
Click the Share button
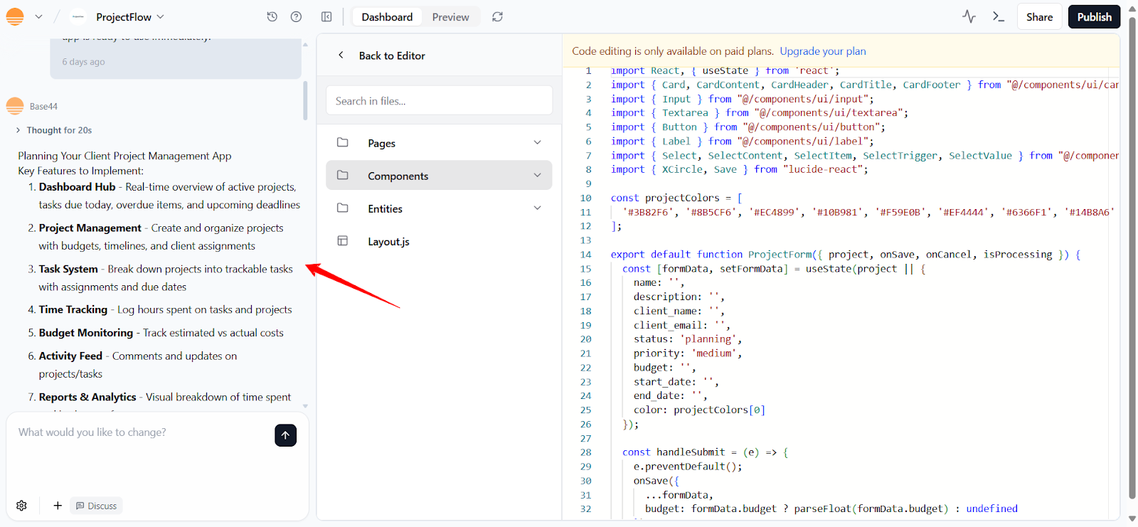(1039, 17)
